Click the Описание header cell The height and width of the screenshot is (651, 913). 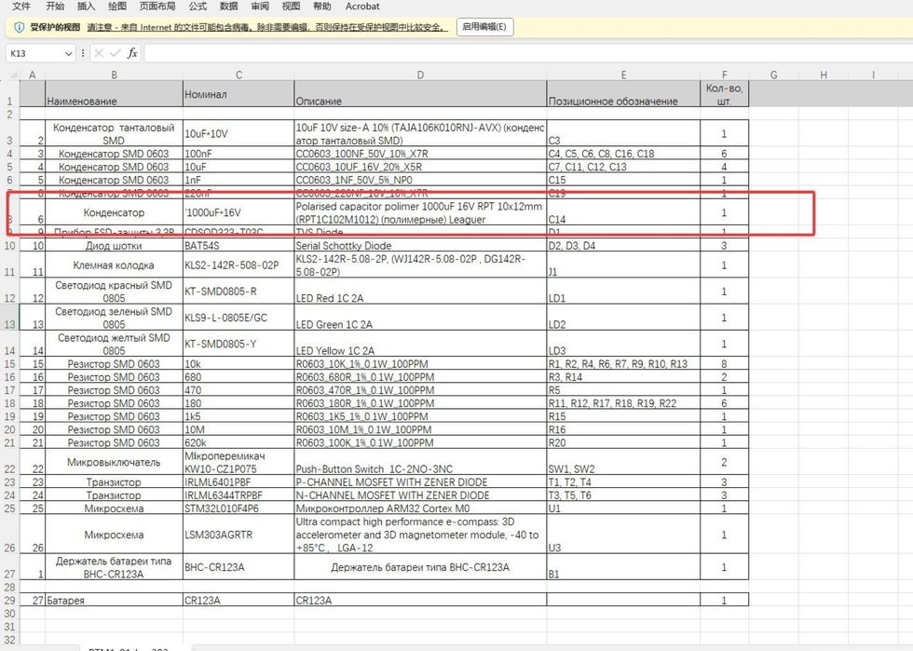tap(420, 94)
